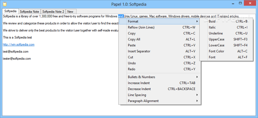Click Undo in the context menu
258x118 pixels.
click(x=159, y=63)
